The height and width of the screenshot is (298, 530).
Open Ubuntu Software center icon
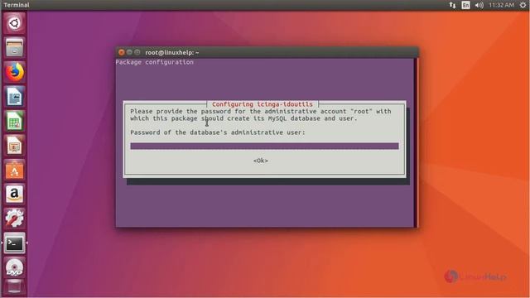click(x=14, y=170)
